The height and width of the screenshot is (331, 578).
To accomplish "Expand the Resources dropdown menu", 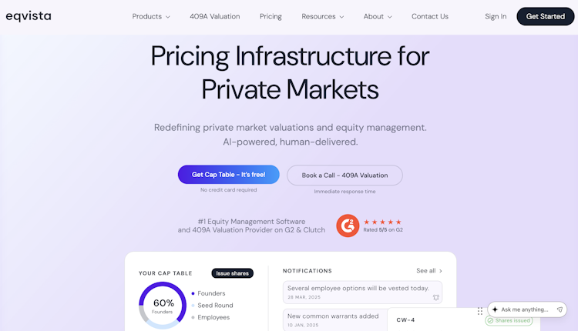I will point(322,16).
